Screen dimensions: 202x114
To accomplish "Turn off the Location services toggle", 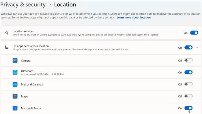I will coord(194,33).
